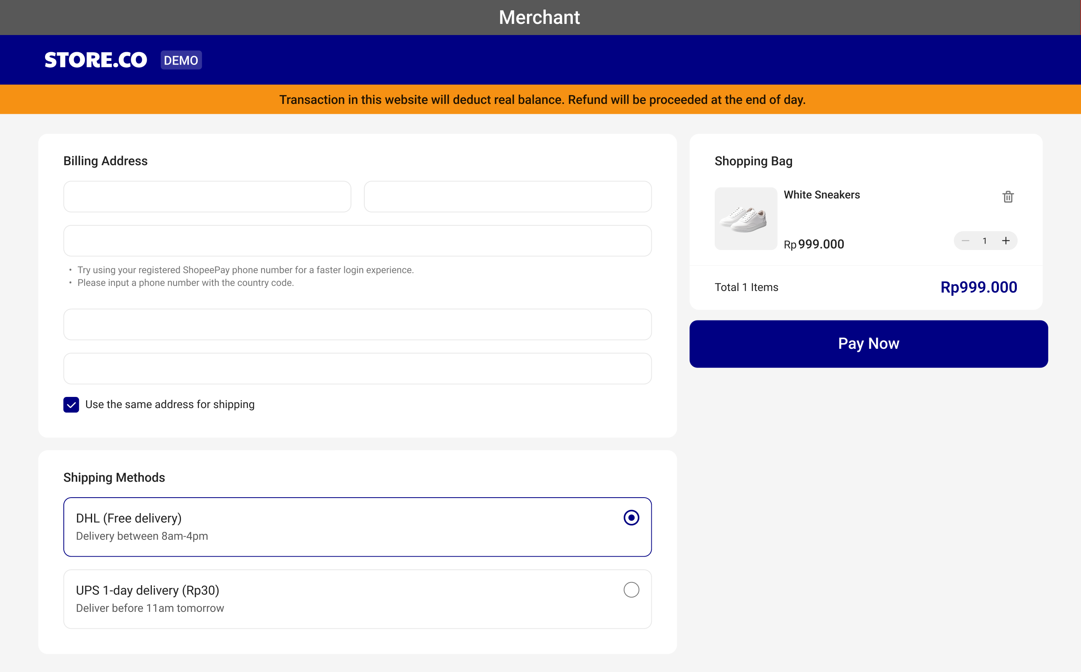Click the orange transaction warning banner text
Image resolution: width=1081 pixels, height=672 pixels.
click(x=542, y=100)
